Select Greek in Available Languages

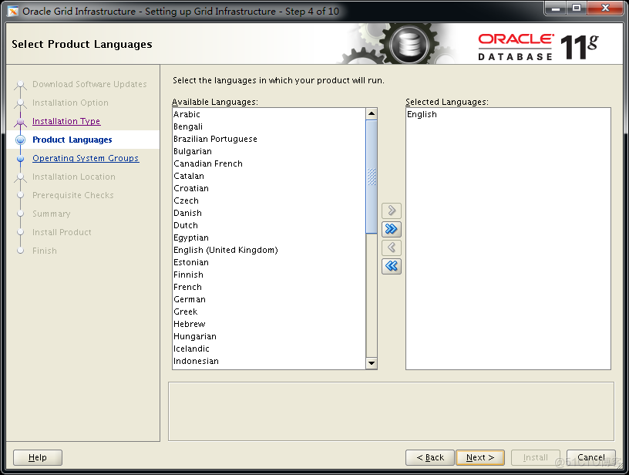tap(269, 312)
